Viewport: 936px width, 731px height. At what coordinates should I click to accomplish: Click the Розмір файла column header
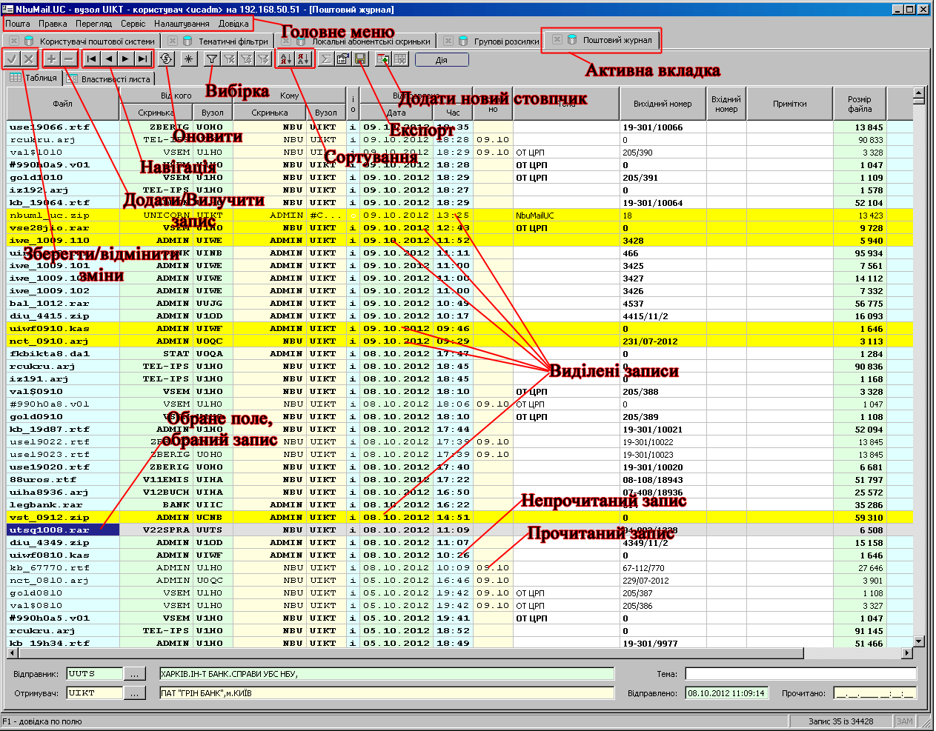click(860, 104)
